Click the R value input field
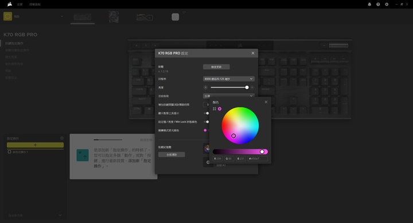The height and width of the screenshot is (223, 413). 217,158
